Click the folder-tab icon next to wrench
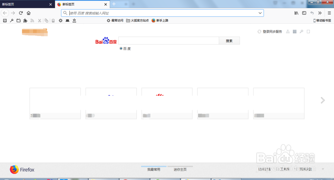334x180 pixels. (x=18, y=20)
